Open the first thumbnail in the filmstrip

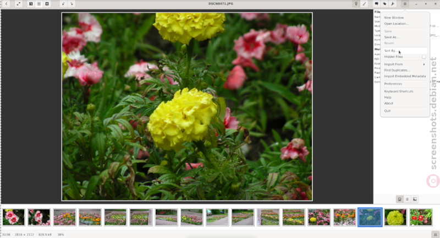click(14, 217)
